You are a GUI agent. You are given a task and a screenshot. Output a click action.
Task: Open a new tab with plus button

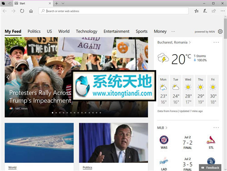(56, 3)
